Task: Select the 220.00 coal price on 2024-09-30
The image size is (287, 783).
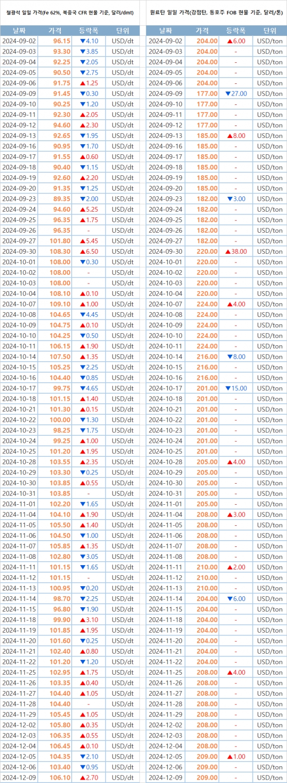Action: point(207,251)
